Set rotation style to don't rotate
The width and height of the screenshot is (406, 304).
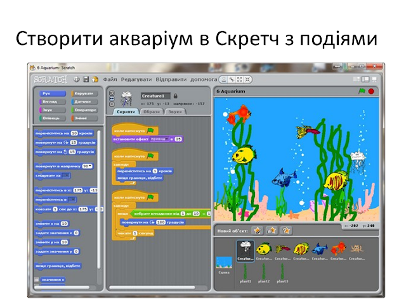tap(112, 104)
